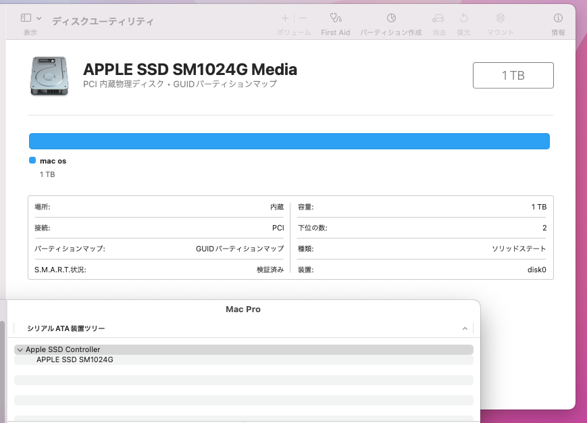Click the Mac Pro window title
Viewport: 587px width, 423px height.
point(243,309)
